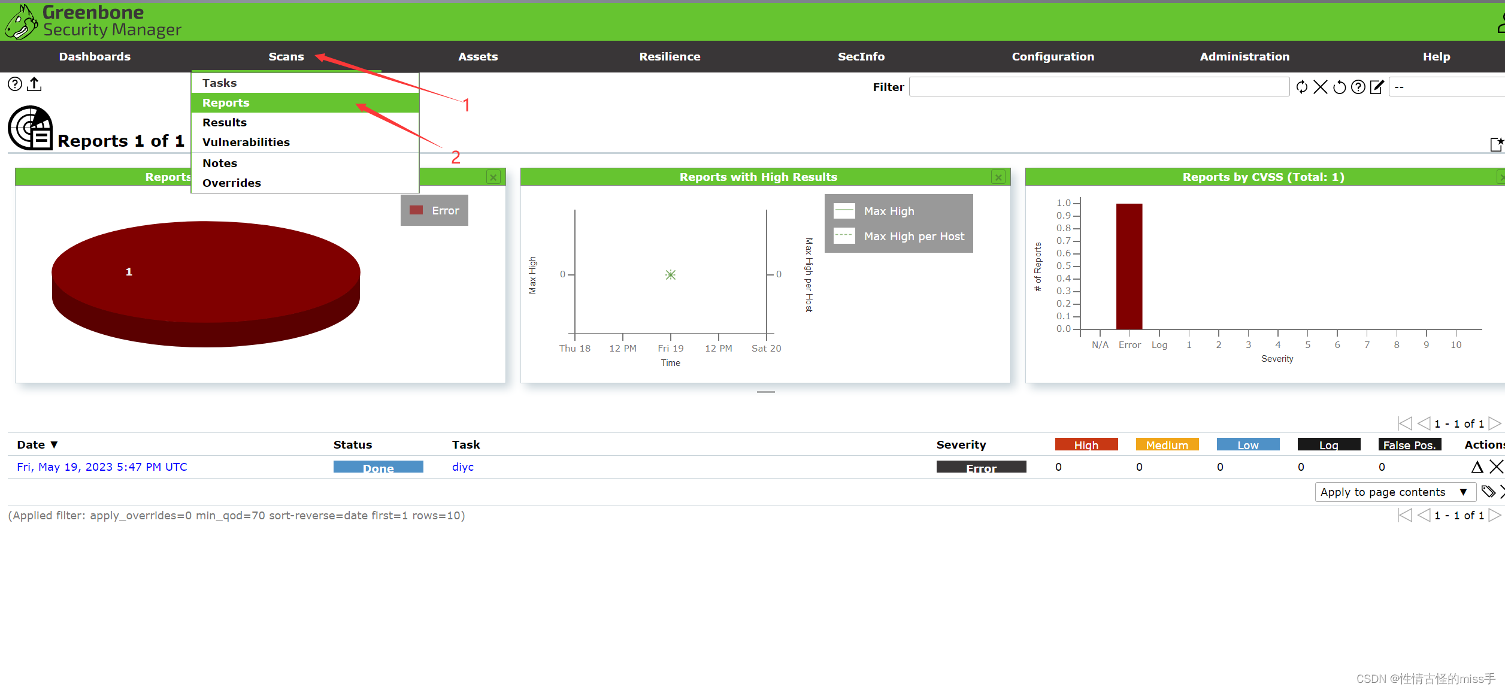
Task: Click the page help icon at top left
Action: pyautogui.click(x=15, y=84)
